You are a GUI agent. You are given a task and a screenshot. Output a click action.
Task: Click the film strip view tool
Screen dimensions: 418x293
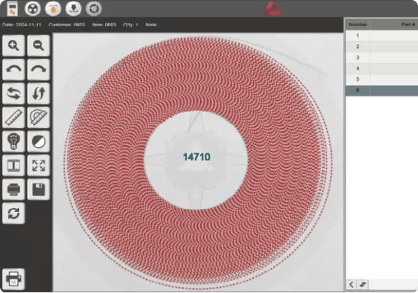tap(14, 165)
